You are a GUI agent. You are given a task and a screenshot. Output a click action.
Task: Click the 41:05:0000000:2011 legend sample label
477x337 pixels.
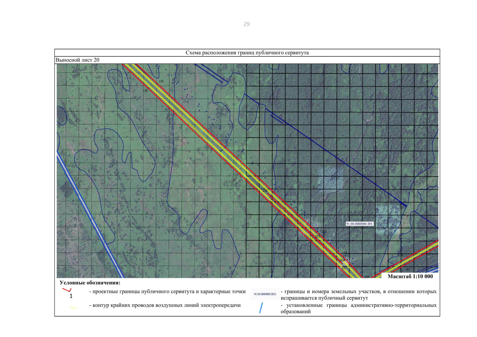[265, 294]
